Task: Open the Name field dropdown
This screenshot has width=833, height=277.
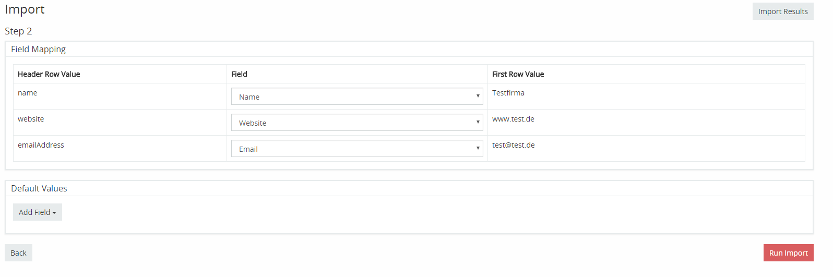Action: click(x=357, y=97)
